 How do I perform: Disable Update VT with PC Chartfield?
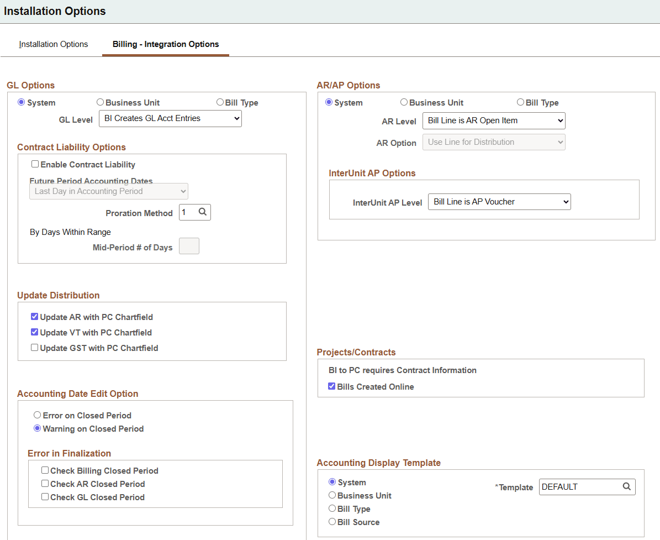click(34, 332)
